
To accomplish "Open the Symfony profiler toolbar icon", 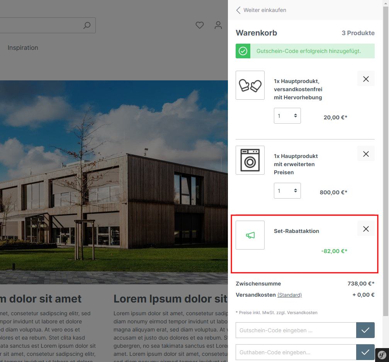I will [382, 355].
